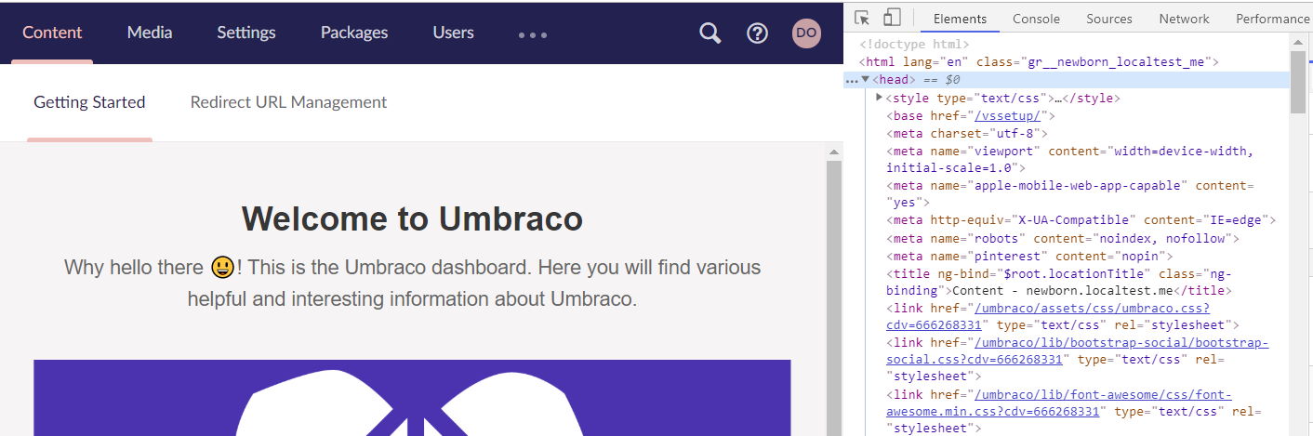Open the bootstrap-social.css stylesheet link
This screenshot has height=436, width=1313.
click(1077, 351)
